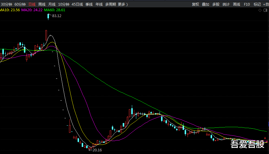Click the 叠加 overlay button
The image size is (269, 154).
(206, 4)
